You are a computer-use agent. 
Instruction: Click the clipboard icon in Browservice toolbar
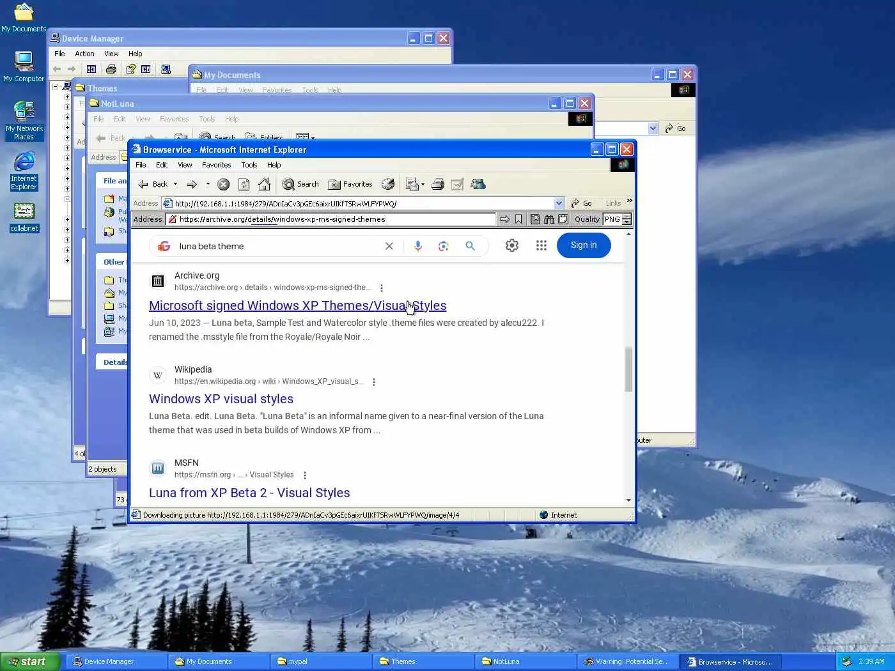click(x=563, y=219)
